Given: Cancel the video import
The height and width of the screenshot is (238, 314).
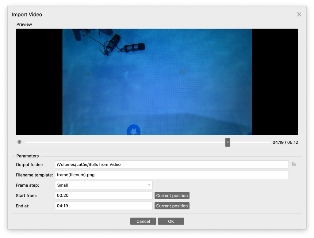Looking at the screenshot, I should (x=143, y=221).
